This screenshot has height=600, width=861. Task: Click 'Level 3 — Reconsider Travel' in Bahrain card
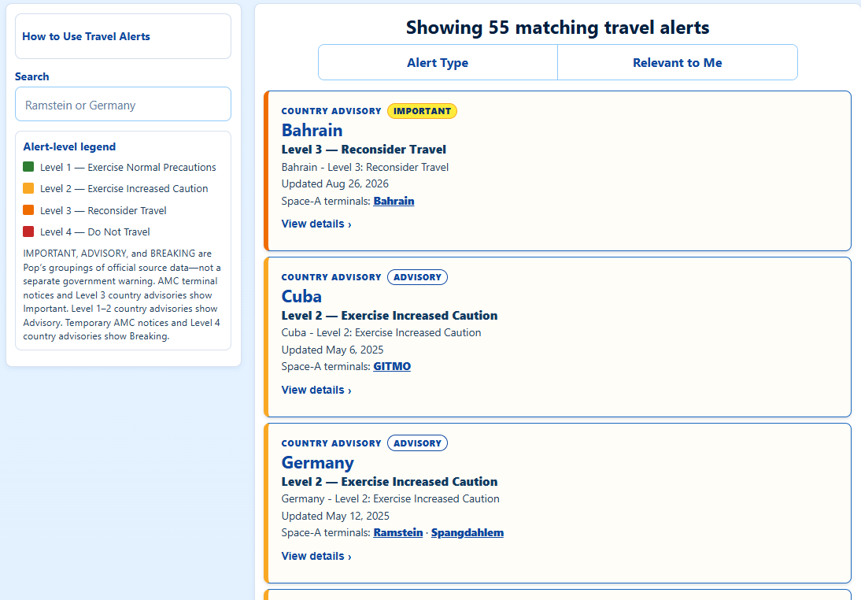point(364,150)
